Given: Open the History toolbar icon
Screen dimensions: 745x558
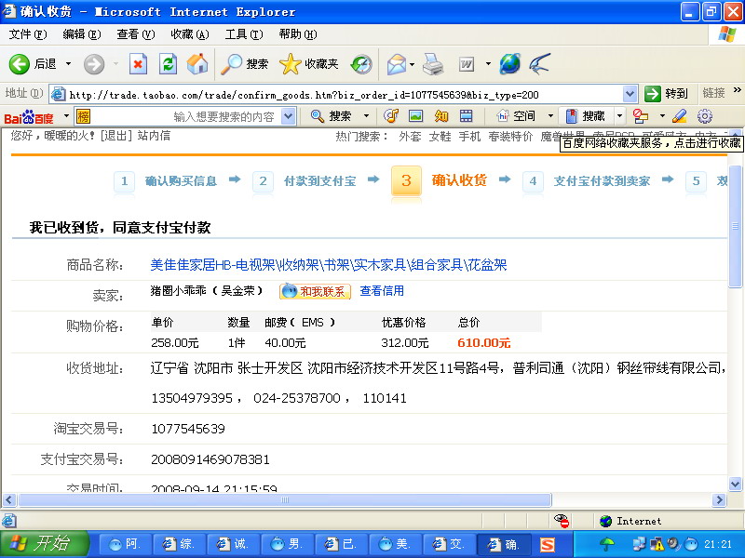Looking at the screenshot, I should [x=361, y=64].
